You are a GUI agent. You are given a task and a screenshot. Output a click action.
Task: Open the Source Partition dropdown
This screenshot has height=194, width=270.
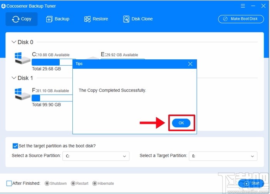tap(96, 156)
